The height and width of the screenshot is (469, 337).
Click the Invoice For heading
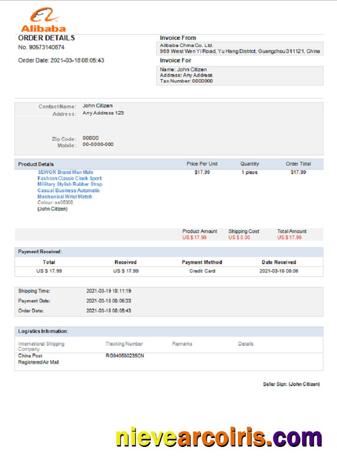coord(176,61)
